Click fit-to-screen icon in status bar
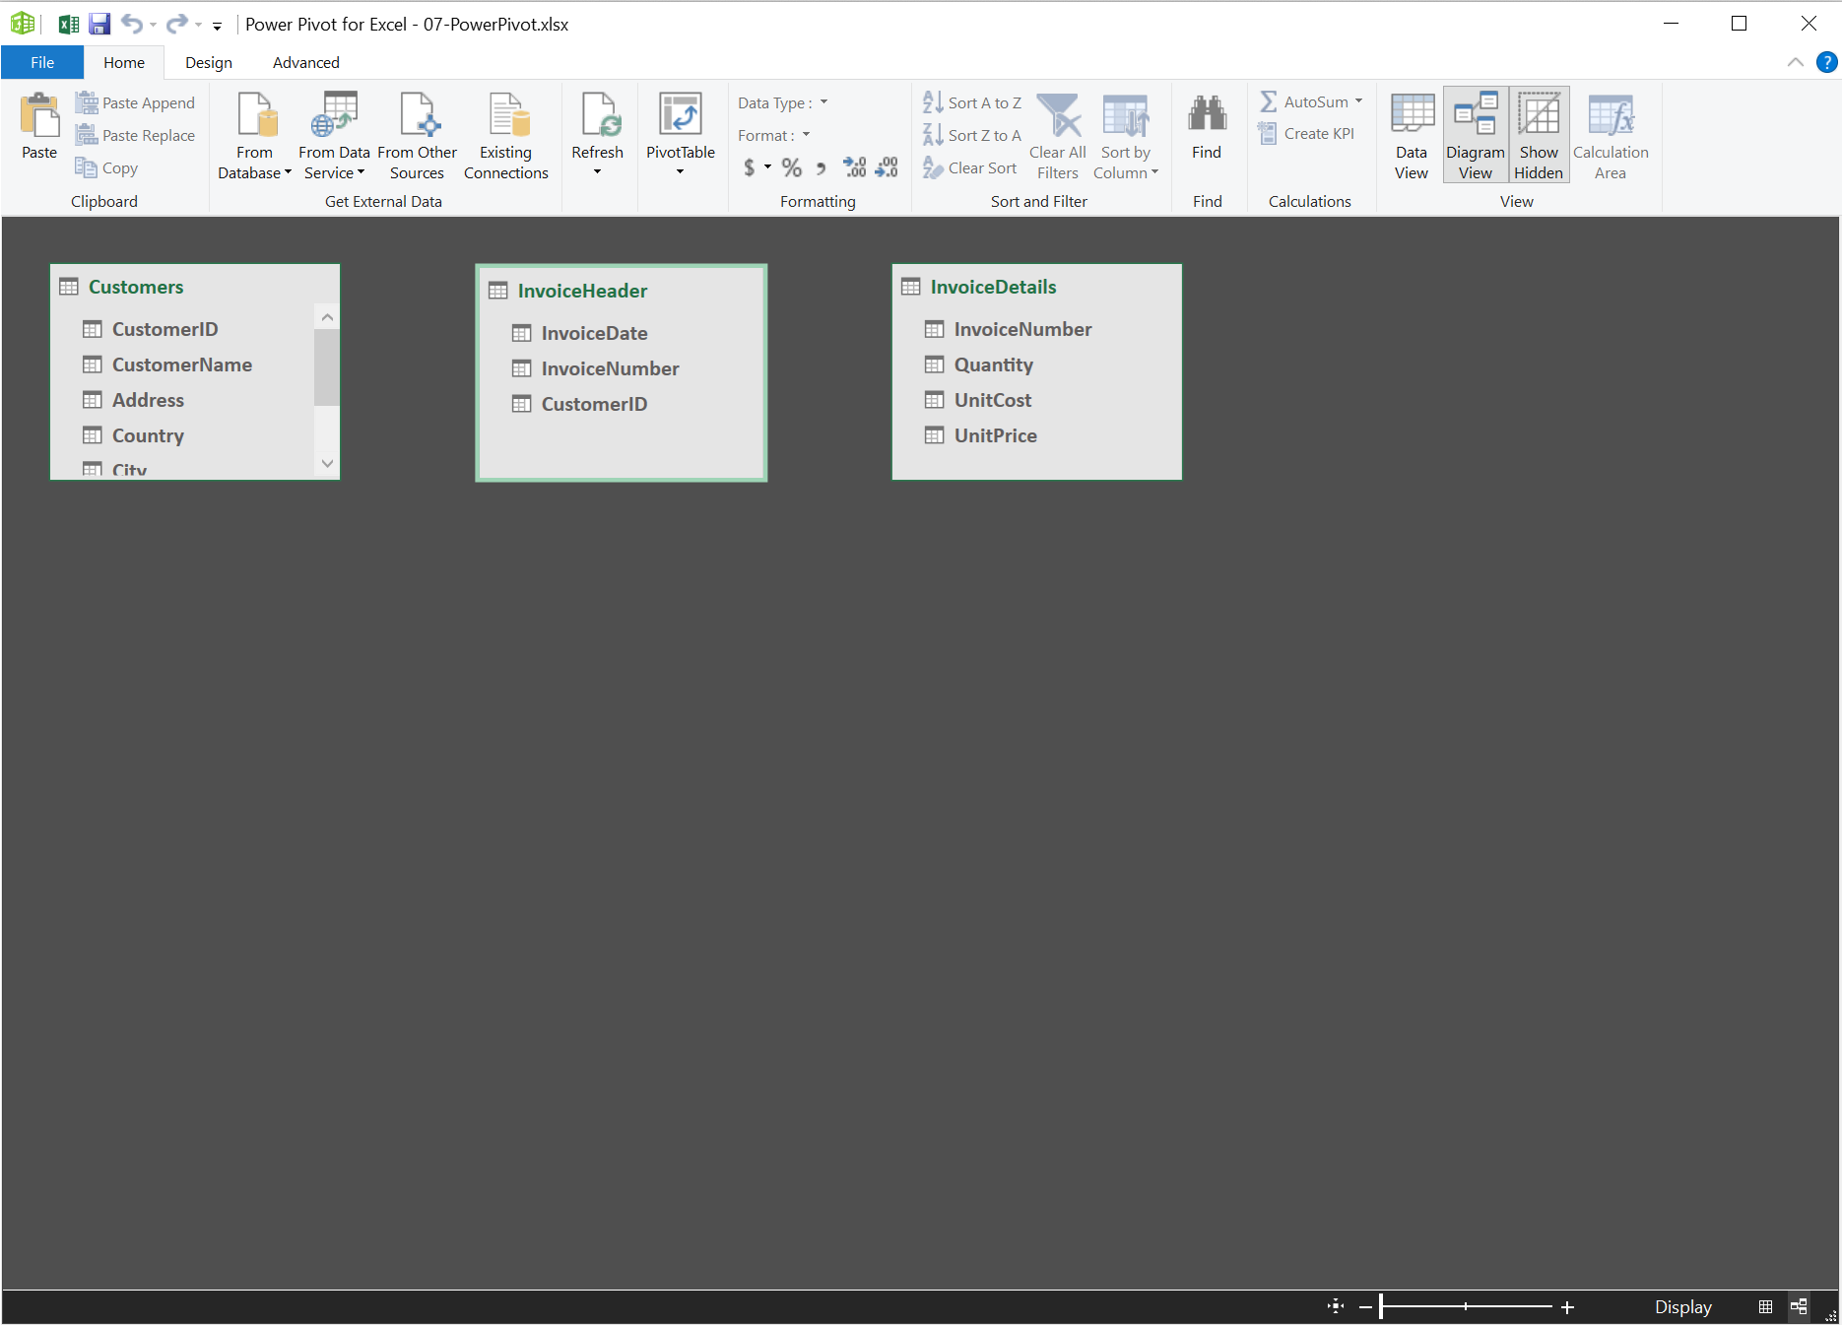Viewport: 1842px width, 1326px height. (1336, 1306)
